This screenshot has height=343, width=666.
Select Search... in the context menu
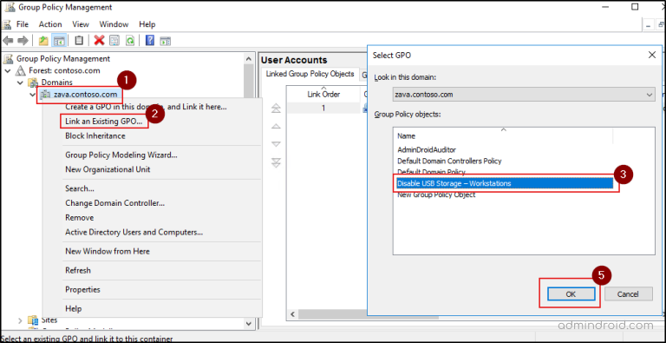click(x=80, y=188)
